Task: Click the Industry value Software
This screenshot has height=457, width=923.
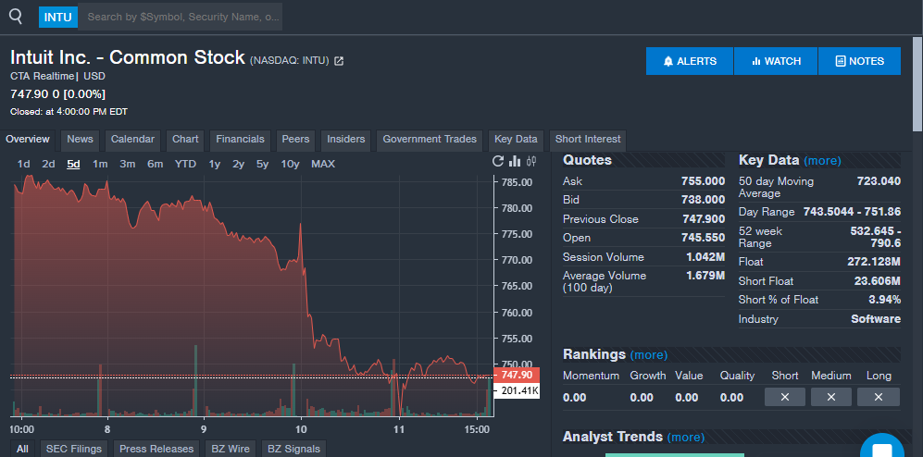Action: click(x=875, y=319)
